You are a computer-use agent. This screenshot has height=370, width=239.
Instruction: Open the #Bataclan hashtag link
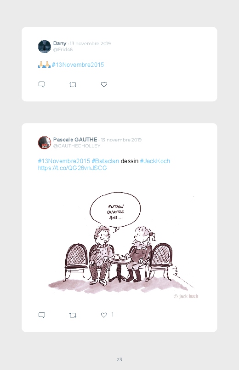coord(105,161)
